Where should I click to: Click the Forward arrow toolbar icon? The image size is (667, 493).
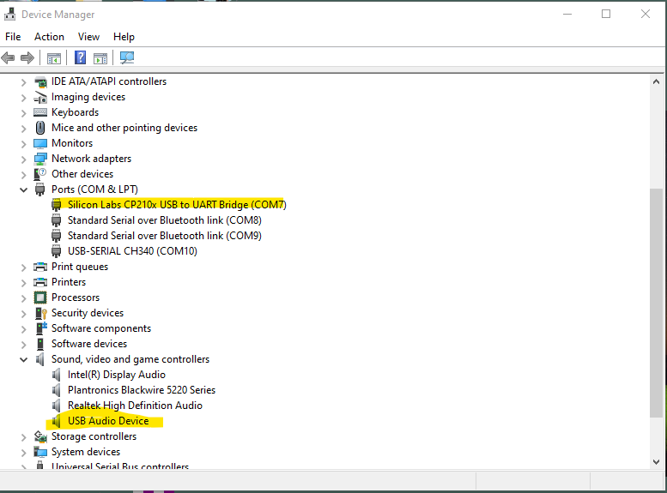tap(27, 57)
